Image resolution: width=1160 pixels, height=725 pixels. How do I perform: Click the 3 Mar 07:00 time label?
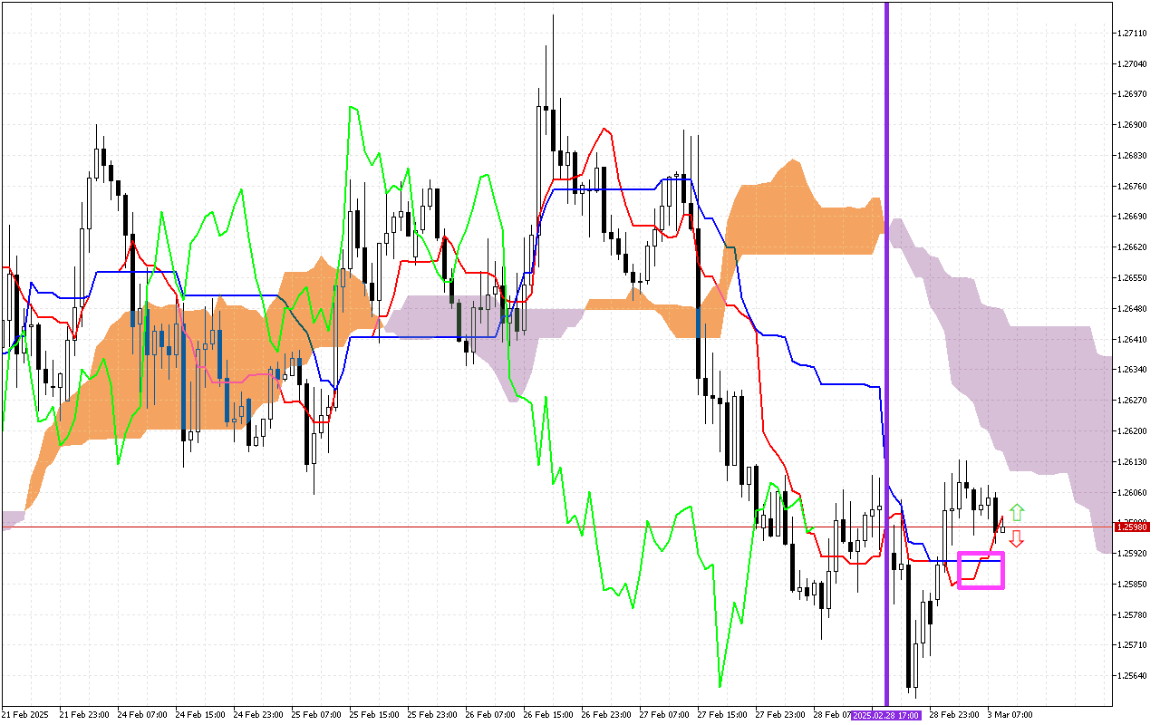point(1008,715)
